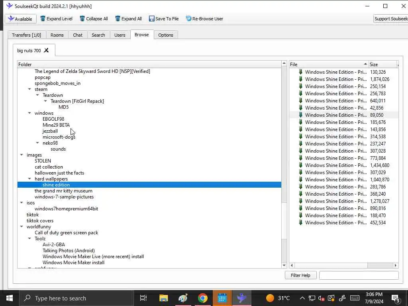The image size is (408, 306).
Task: Collapse the steam folder
Action: click(29, 89)
